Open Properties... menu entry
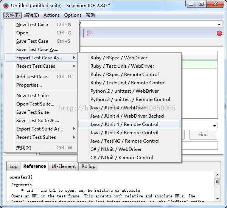This screenshot has height=208, width=227. pyautogui.click(x=40, y=85)
